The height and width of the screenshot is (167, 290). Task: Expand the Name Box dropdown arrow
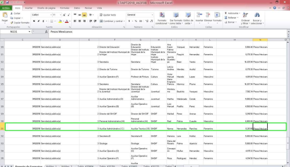(x=29, y=32)
